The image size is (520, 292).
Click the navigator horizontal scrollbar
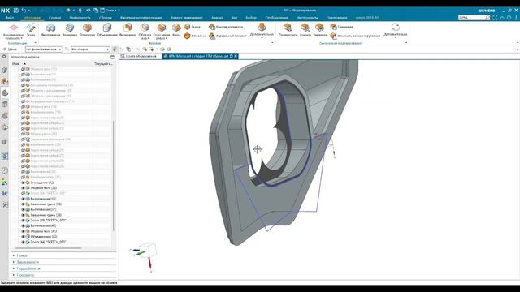[47, 248]
